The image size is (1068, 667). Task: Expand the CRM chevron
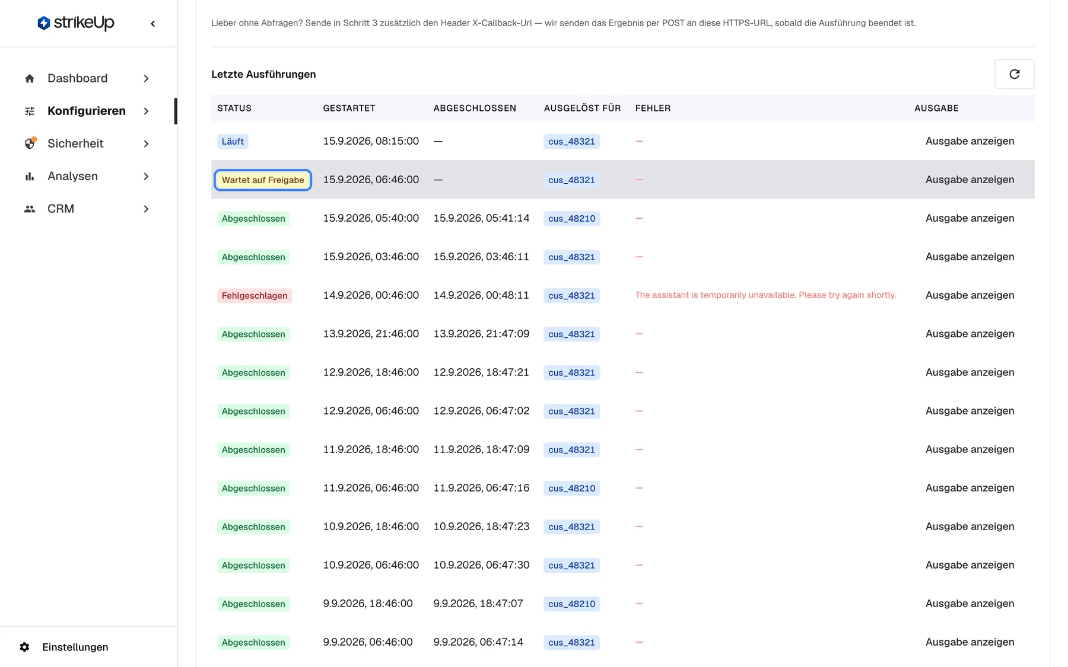click(146, 209)
